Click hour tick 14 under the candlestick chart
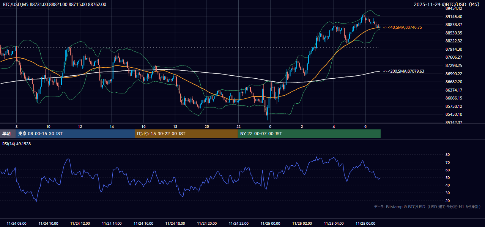Viewport: 485px width, 227px height. [112, 126]
